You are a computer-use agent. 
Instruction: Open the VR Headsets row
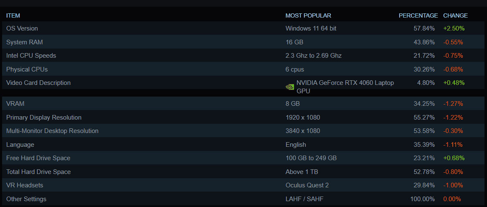[243, 185]
